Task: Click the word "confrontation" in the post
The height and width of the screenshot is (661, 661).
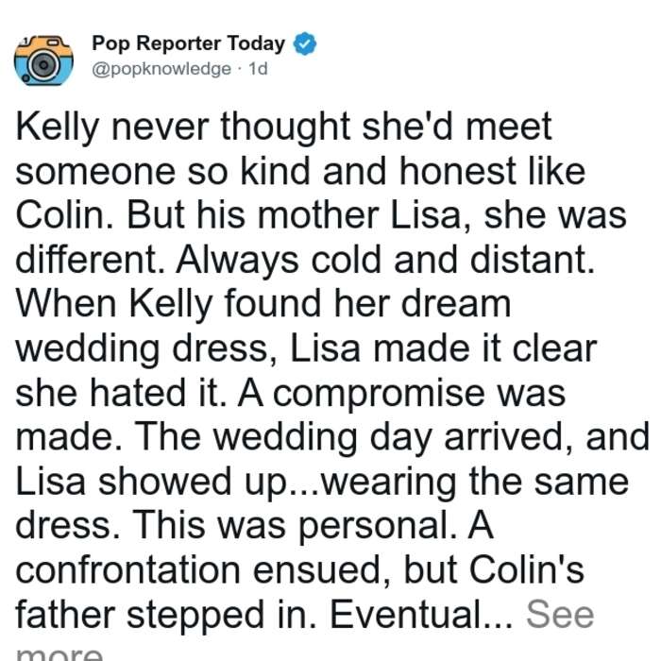Action: (x=127, y=570)
